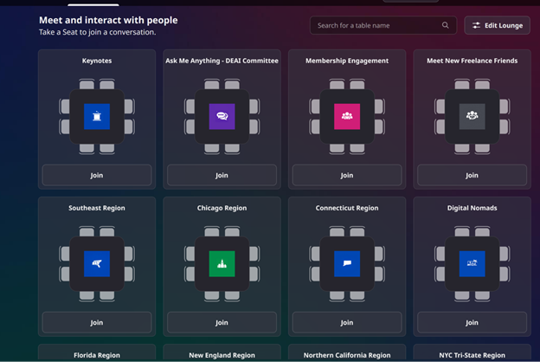
Task: Join the Keynotes table
Action: point(97,175)
